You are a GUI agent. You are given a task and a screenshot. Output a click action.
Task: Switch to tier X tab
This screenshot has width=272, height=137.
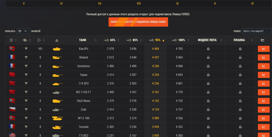point(215,4)
